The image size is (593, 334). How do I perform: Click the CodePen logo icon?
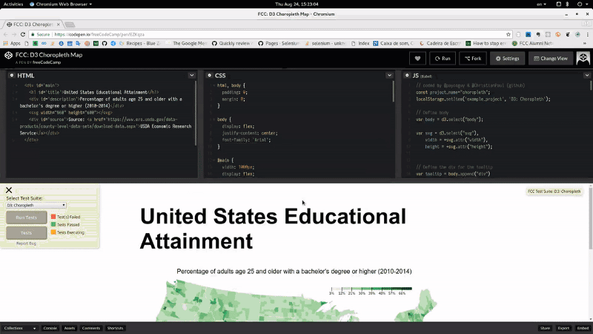click(x=8, y=56)
